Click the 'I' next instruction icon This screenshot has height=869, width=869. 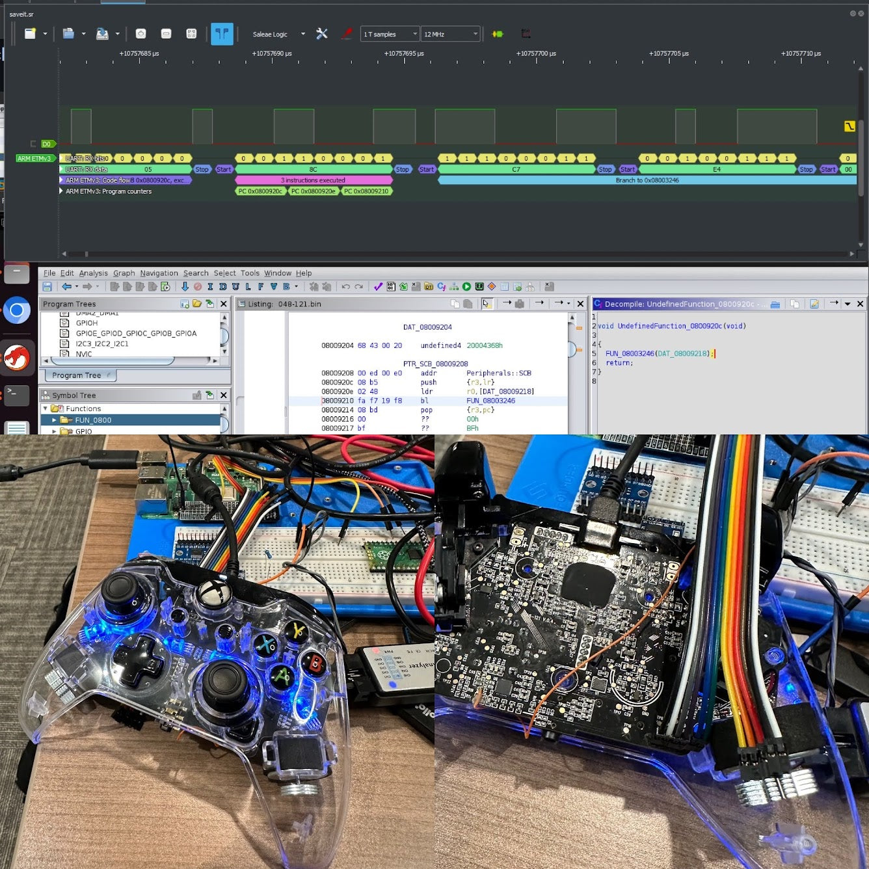pyautogui.click(x=209, y=286)
